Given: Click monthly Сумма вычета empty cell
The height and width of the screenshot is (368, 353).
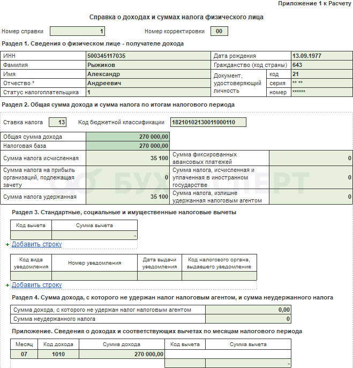Looking at the screenshot, I should (x=248, y=363).
